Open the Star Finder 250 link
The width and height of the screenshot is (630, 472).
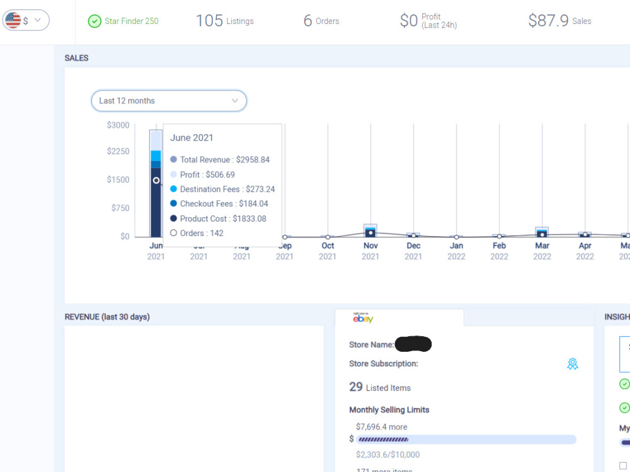click(132, 21)
